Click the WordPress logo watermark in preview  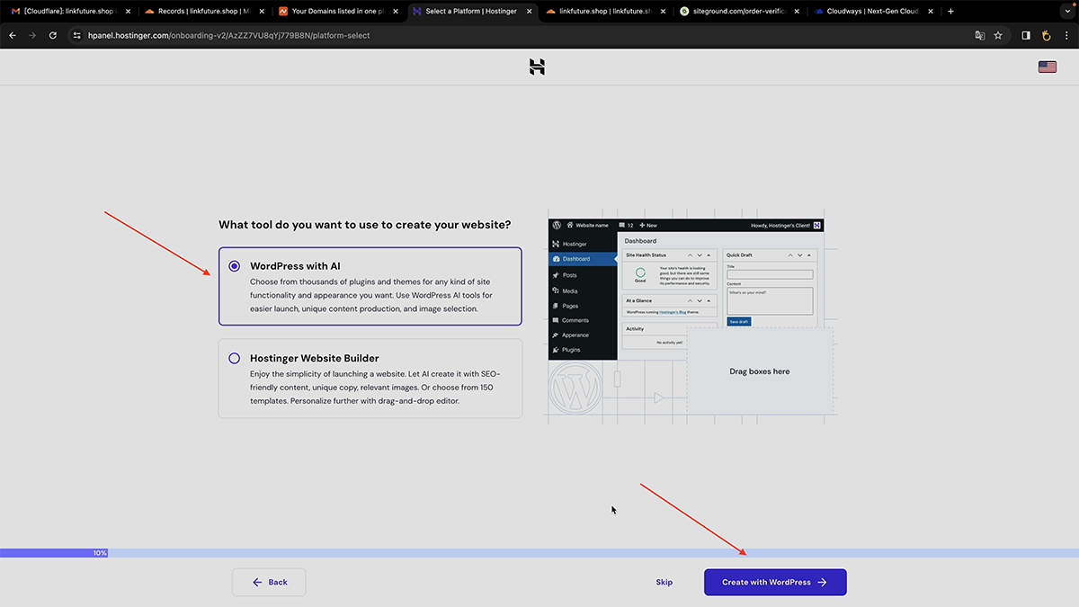[575, 388]
